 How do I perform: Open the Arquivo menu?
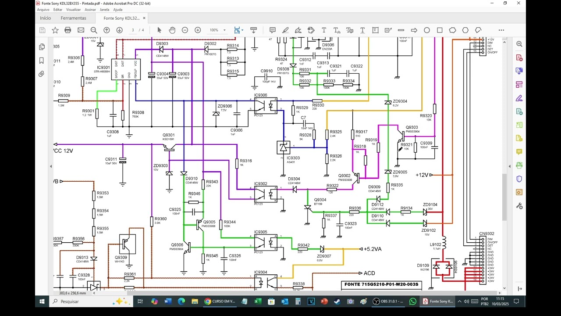[x=43, y=10]
